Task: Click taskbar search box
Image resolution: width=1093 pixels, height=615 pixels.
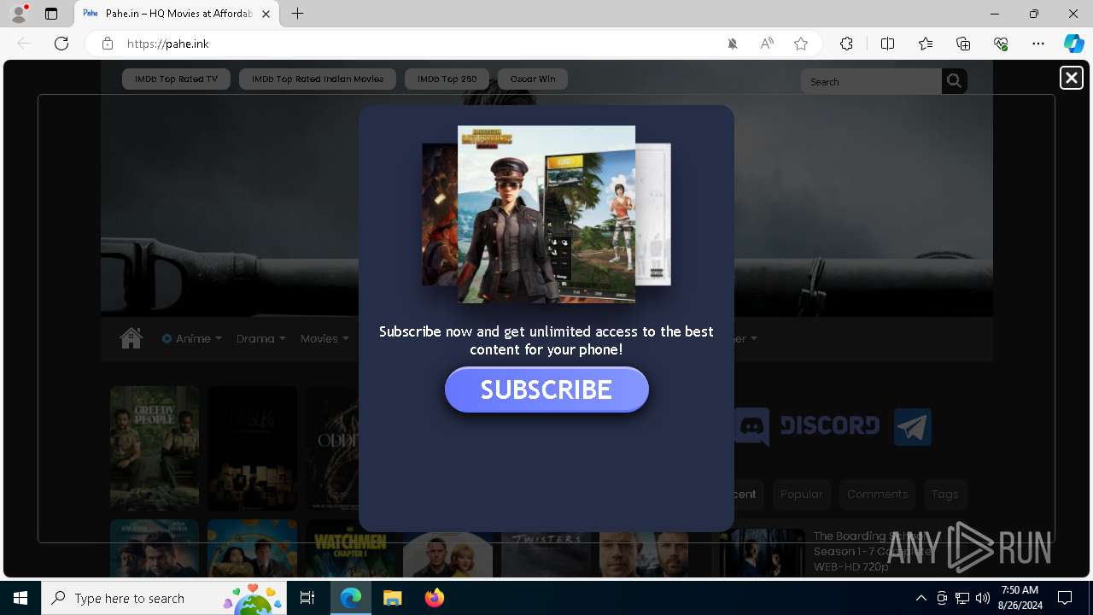Action: pyautogui.click(x=164, y=598)
